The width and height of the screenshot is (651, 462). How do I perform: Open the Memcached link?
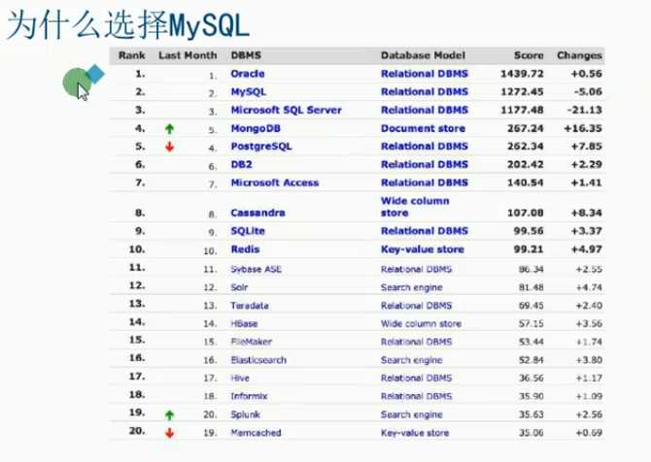coord(256,433)
